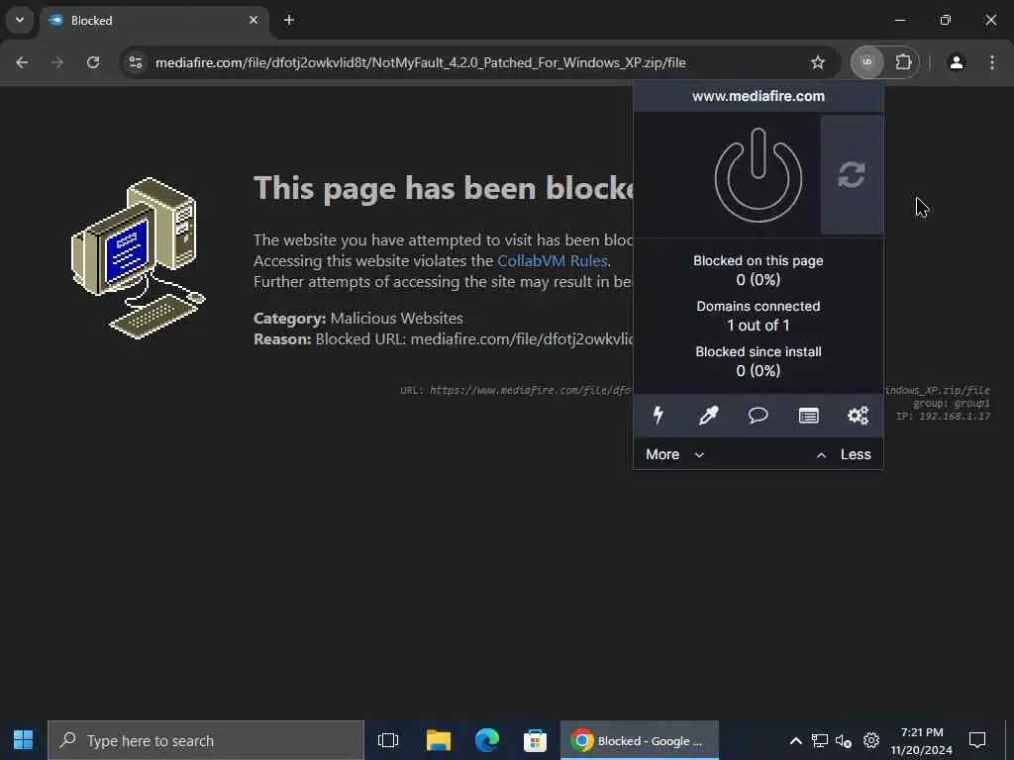Image resolution: width=1014 pixels, height=760 pixels.
Task: Click the www.mediafire.com hostname header
Action: point(758,96)
